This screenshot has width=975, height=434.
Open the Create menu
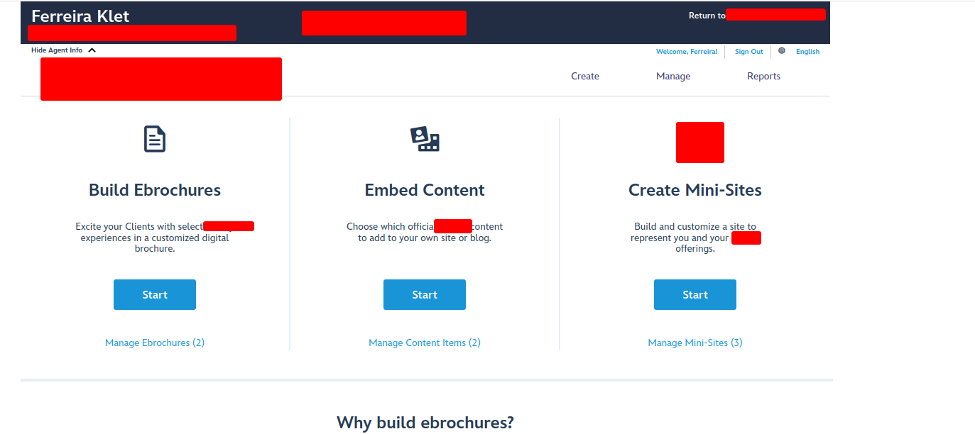coord(584,77)
